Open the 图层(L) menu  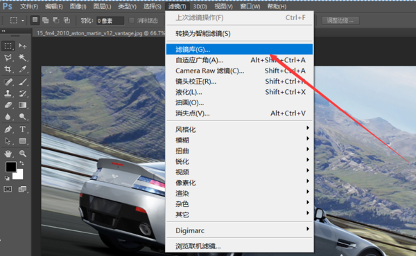(x=102, y=6)
